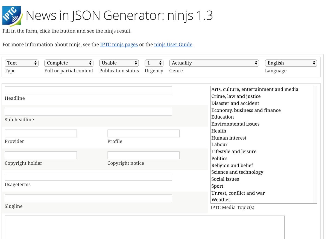This screenshot has height=239, width=328.
Task: Focus the Sub-headline input field
Action: coord(89,112)
